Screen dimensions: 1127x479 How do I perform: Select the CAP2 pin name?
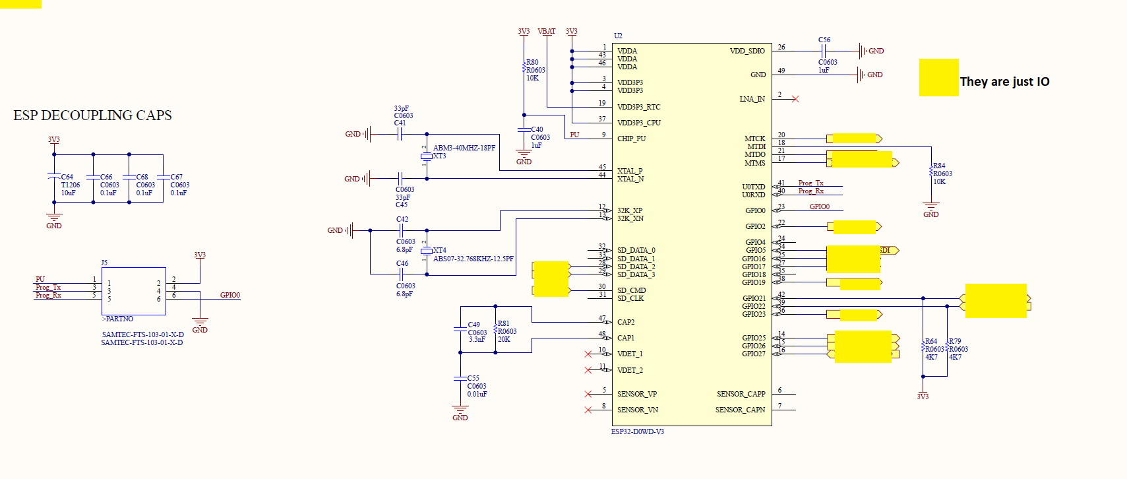click(x=626, y=322)
